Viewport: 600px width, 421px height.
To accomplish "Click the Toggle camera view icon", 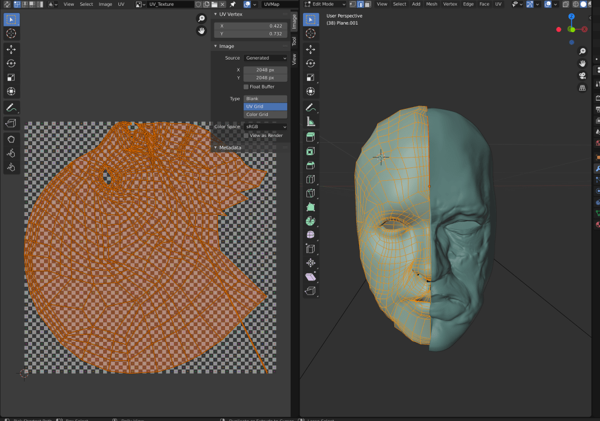I will pos(582,76).
